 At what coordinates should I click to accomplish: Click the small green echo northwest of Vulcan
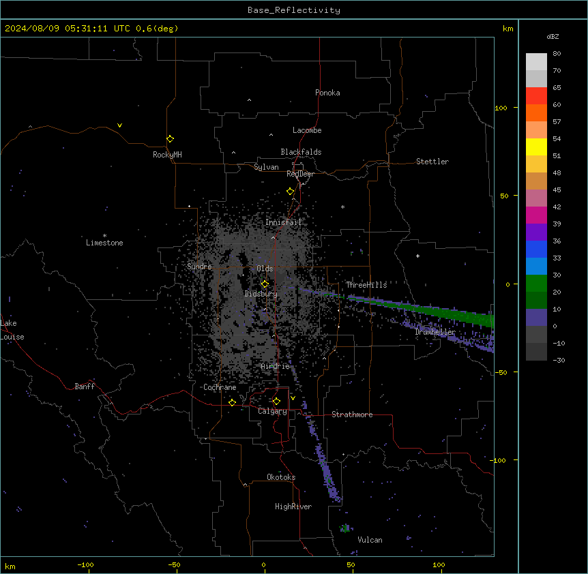344,528
